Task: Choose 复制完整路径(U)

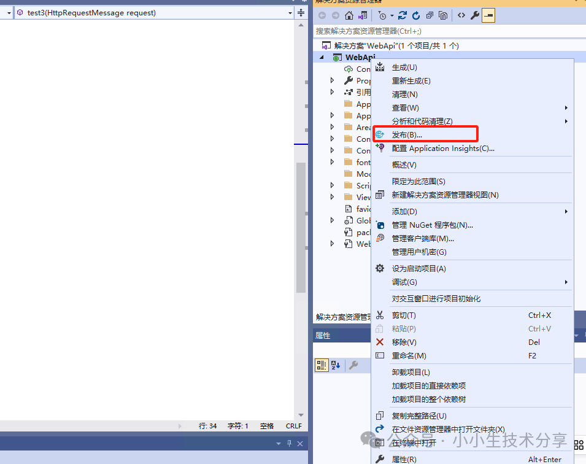Action: coord(472,416)
